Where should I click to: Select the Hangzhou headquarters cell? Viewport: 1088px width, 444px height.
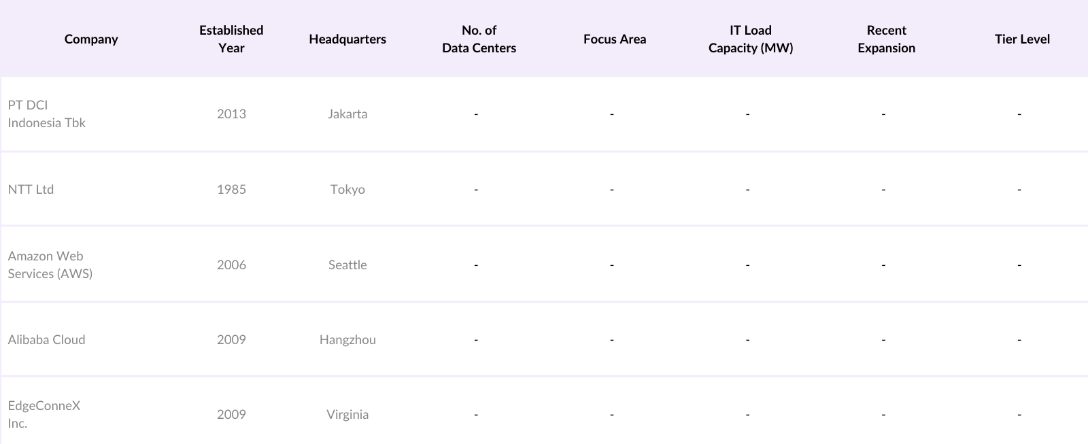tap(347, 339)
